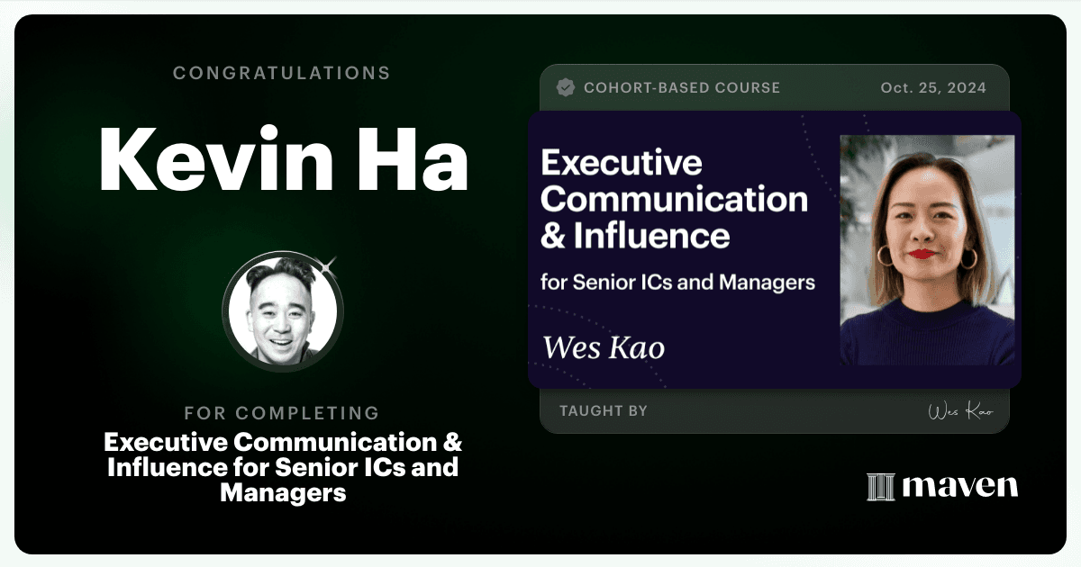Click the 'Kevin Ha' name heading

(x=283, y=159)
